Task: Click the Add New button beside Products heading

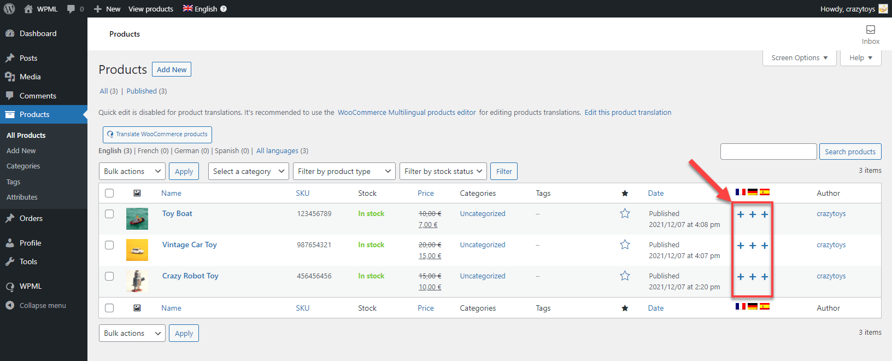Action: tap(172, 69)
